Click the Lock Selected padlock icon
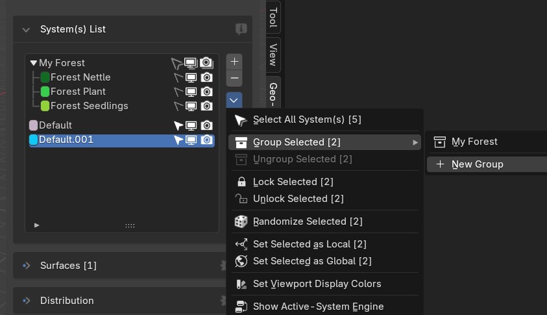 (x=241, y=182)
